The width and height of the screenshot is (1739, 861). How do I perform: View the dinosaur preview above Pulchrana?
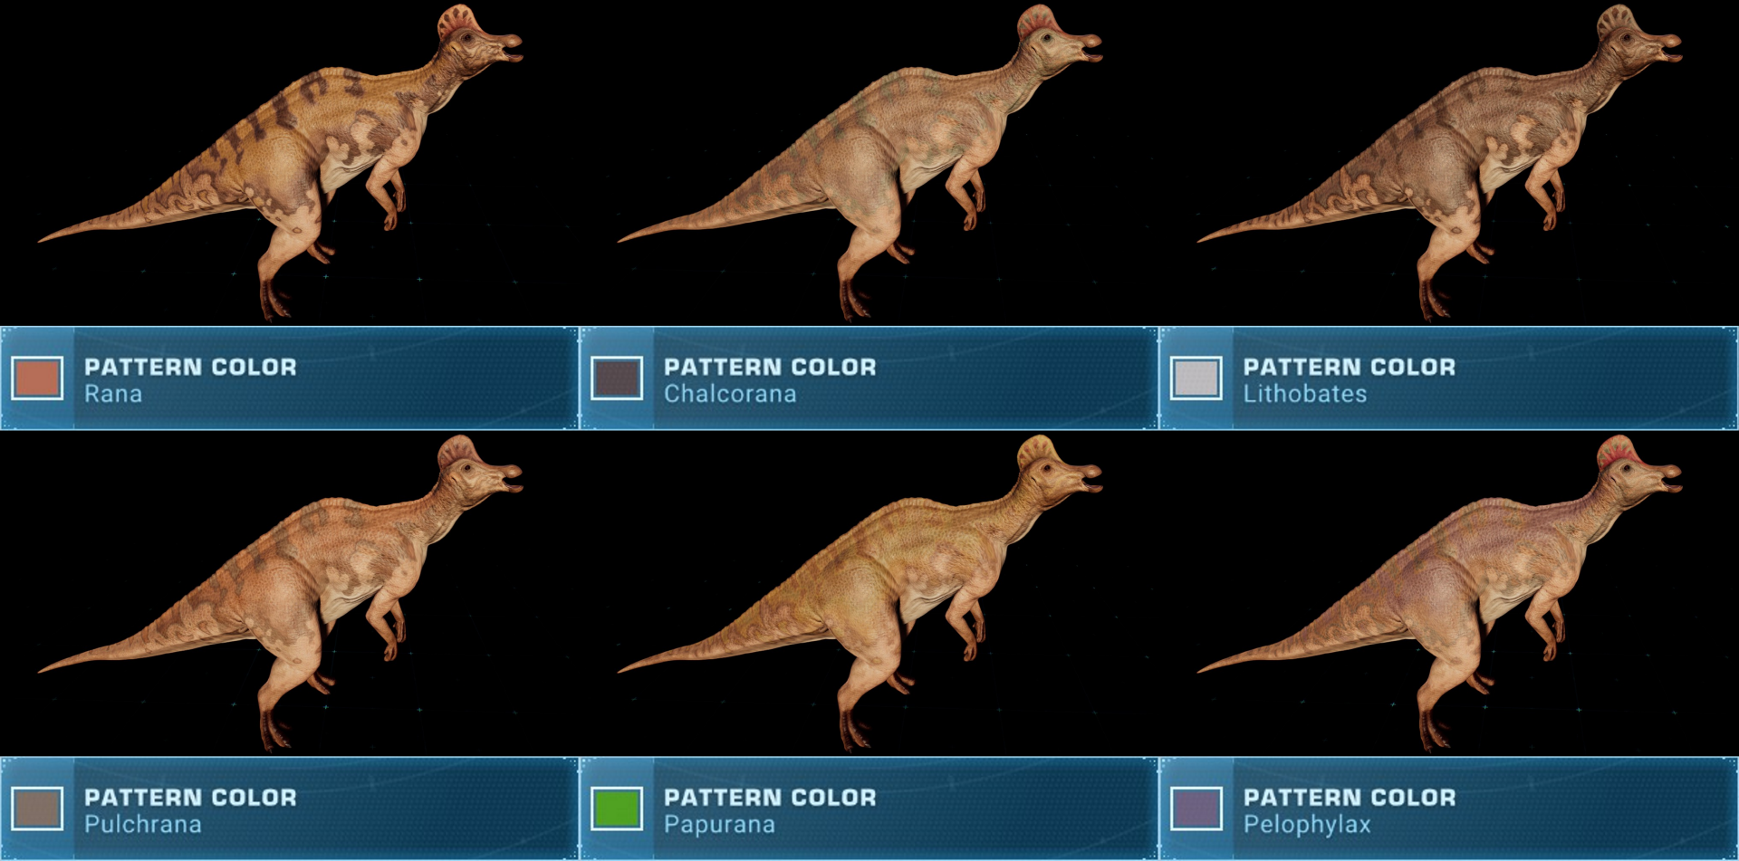click(x=281, y=593)
